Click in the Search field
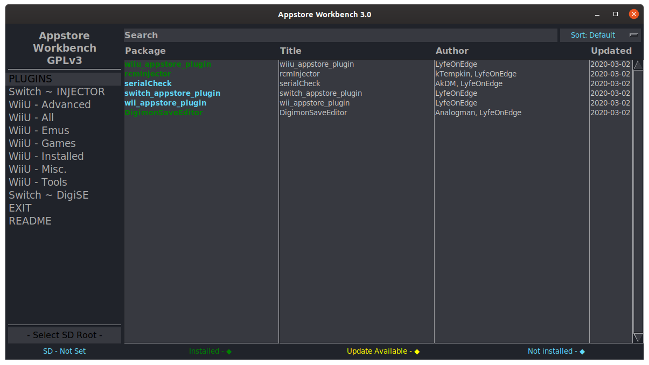Viewport: 649px width, 365px height. click(x=340, y=35)
